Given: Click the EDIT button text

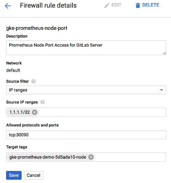Looking at the screenshot, I should tap(116, 5).
